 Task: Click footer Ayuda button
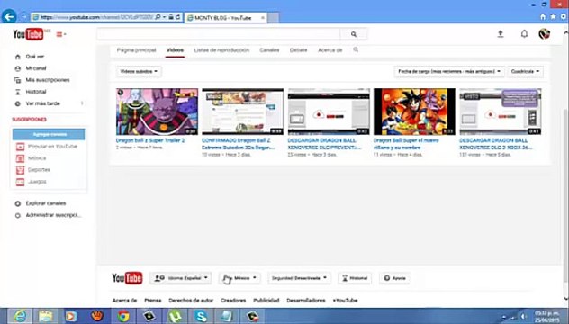pyautogui.click(x=395, y=278)
